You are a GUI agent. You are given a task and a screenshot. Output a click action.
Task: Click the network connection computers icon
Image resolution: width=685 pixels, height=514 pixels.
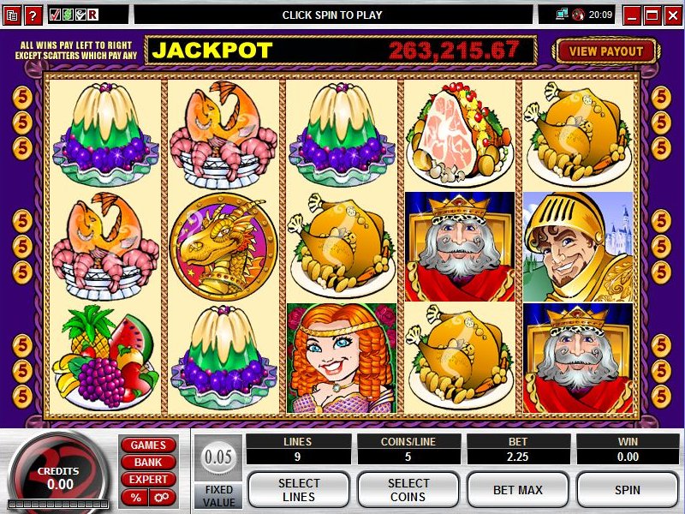[562, 15]
